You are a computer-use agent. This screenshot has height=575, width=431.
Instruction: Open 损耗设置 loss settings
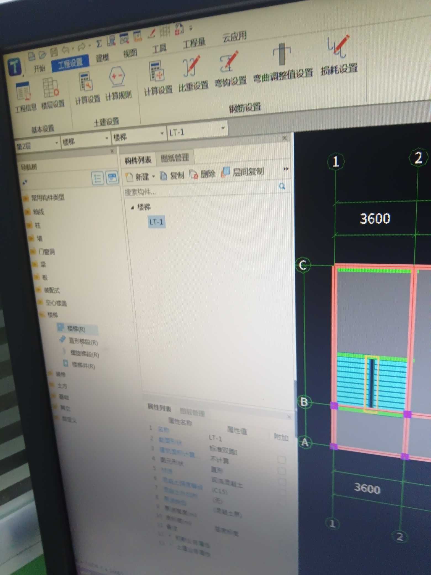click(339, 55)
